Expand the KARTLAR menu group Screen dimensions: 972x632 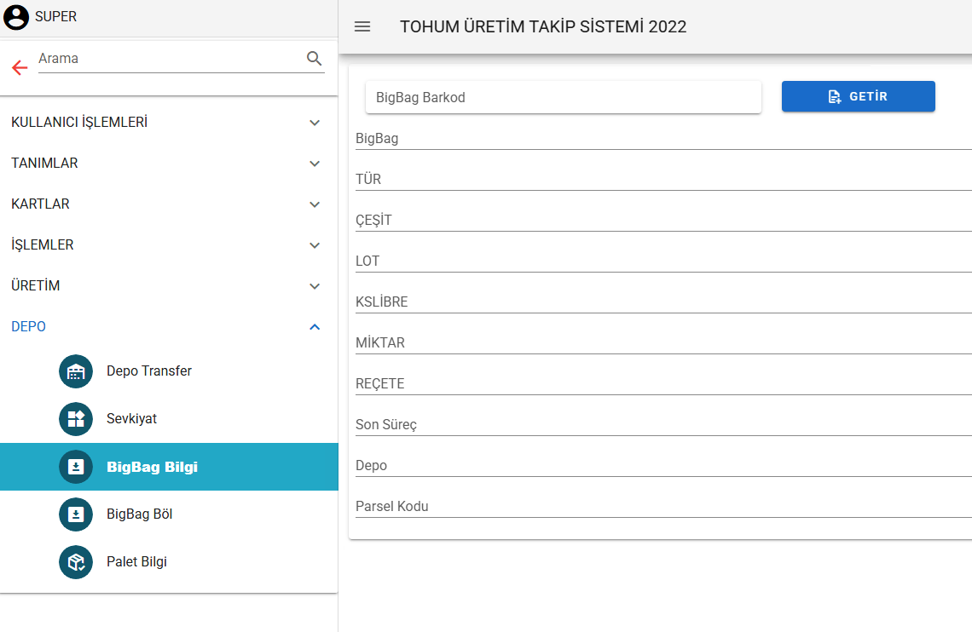[315, 204]
